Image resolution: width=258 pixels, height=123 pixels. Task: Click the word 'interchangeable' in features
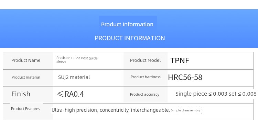(x=150, y=110)
